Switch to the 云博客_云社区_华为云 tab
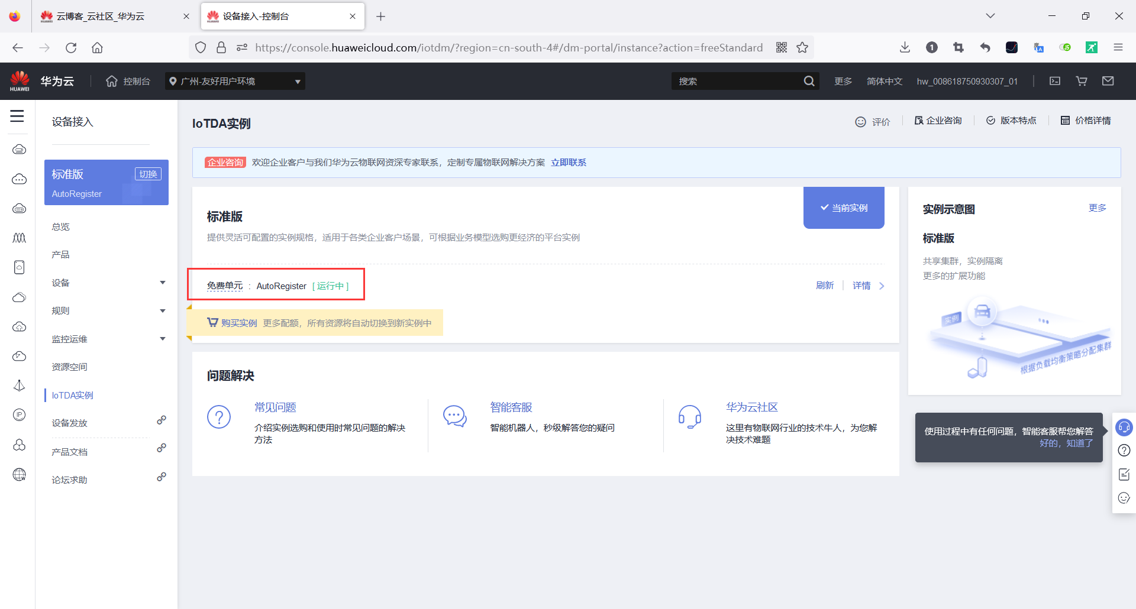1136x609 pixels. coord(101,16)
